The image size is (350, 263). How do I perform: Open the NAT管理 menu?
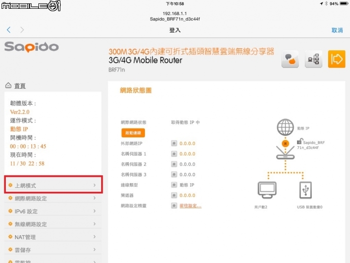click(x=53, y=237)
